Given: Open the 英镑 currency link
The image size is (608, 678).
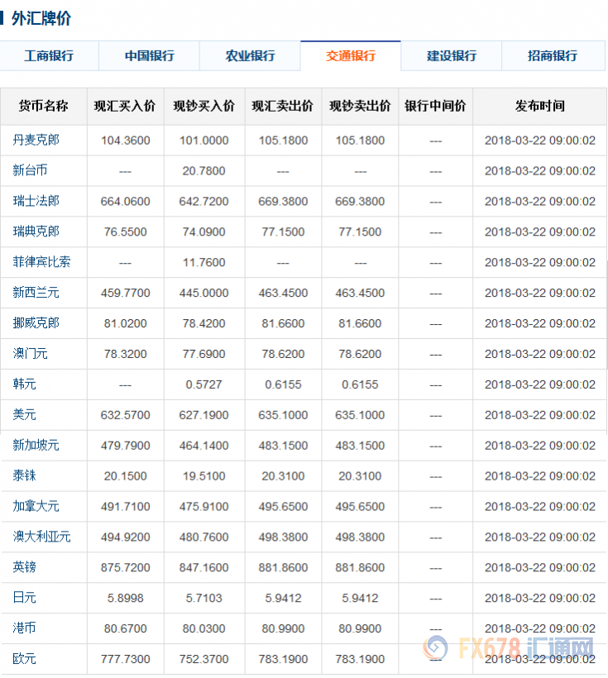Looking at the screenshot, I should 24,567.
